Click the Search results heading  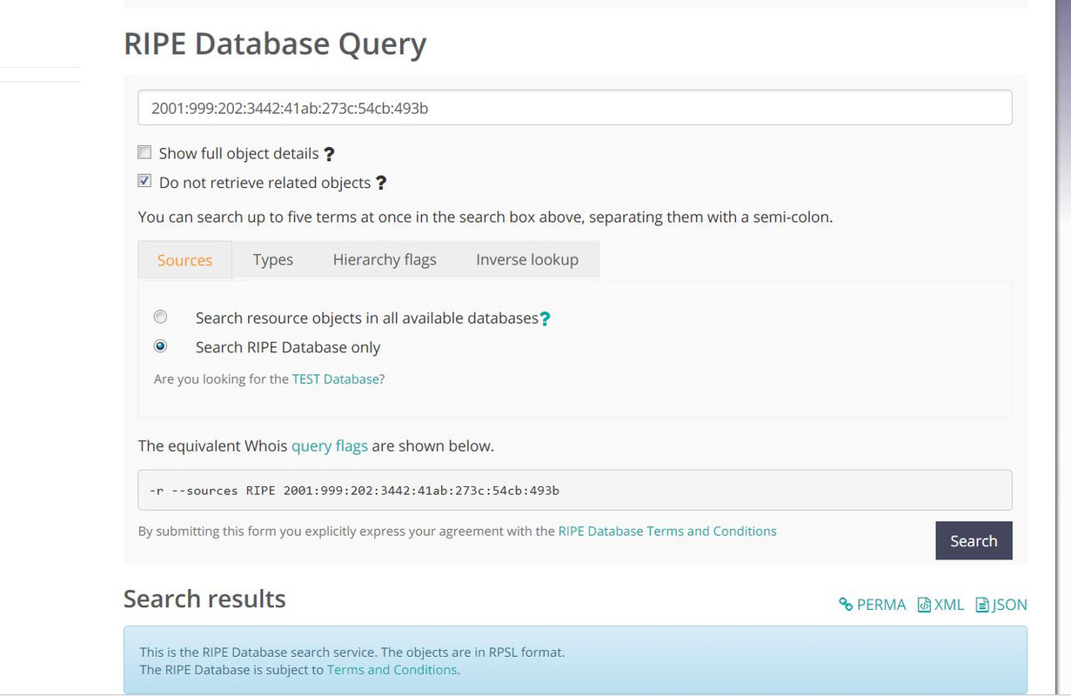point(204,599)
